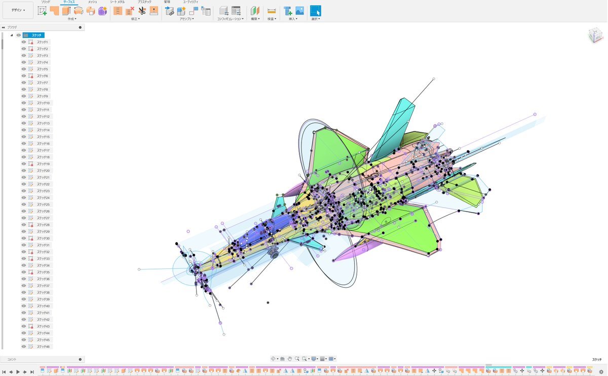Toggle visibility of スケッチ10
Image resolution: width=608 pixels, height=376 pixels.
[24, 103]
